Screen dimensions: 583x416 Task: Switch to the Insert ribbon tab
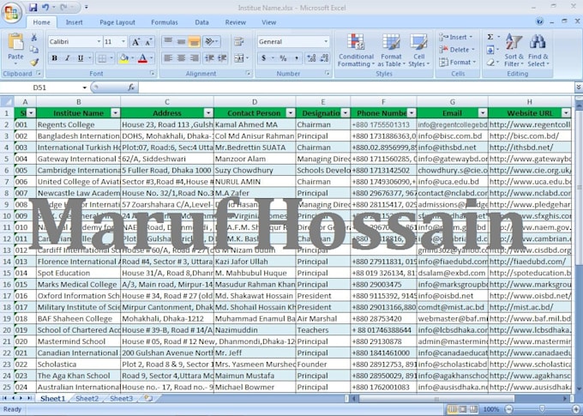(74, 22)
